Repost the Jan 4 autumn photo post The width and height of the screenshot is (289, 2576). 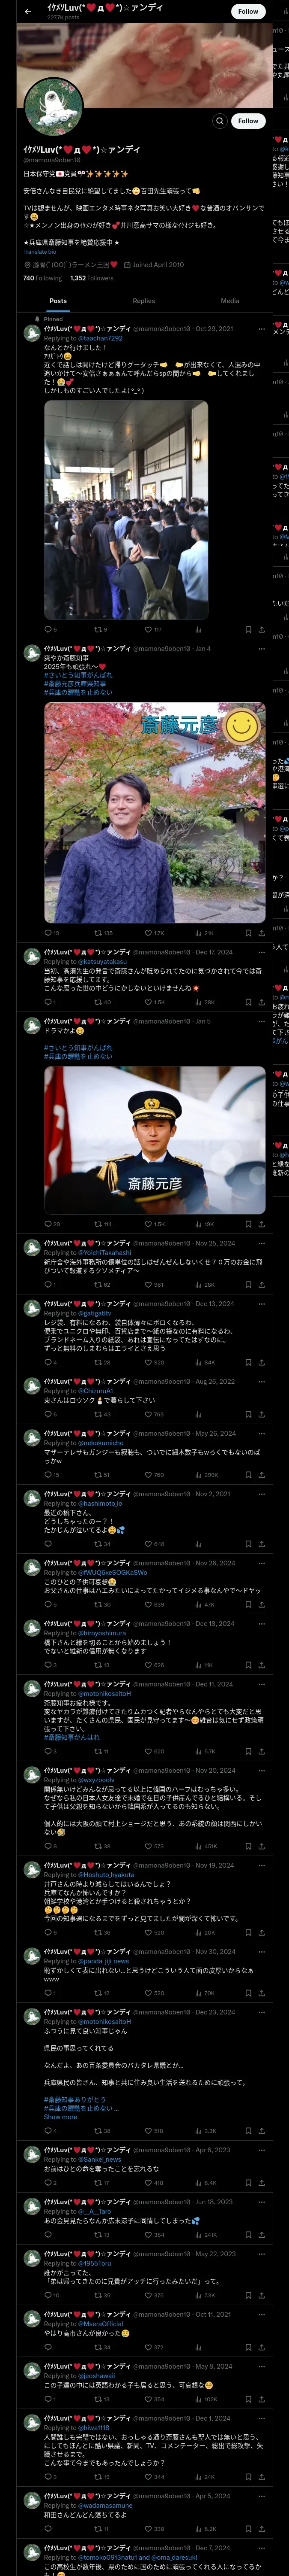(98, 933)
